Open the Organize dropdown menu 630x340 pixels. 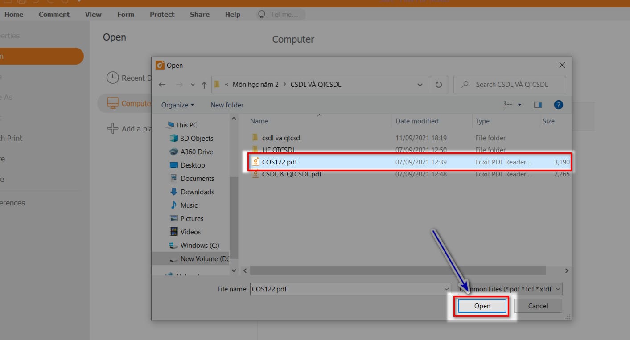[177, 105]
